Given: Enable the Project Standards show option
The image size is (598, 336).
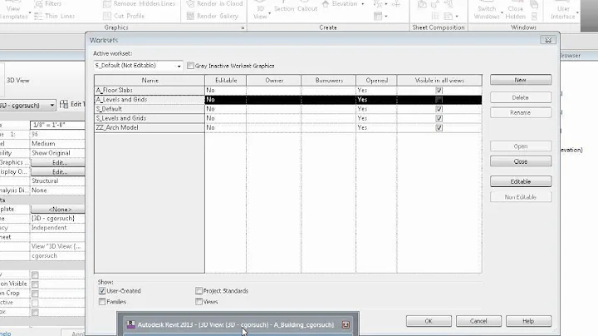Looking at the screenshot, I should tap(199, 291).
